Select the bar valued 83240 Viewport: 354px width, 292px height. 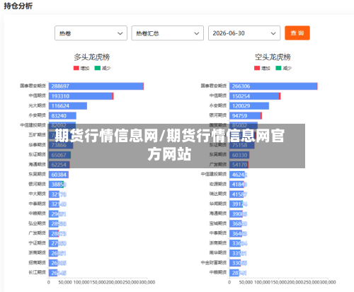[62, 116]
